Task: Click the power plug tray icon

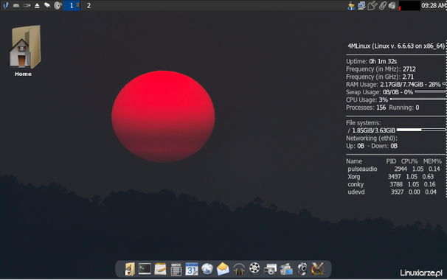Action: [x=372, y=5]
